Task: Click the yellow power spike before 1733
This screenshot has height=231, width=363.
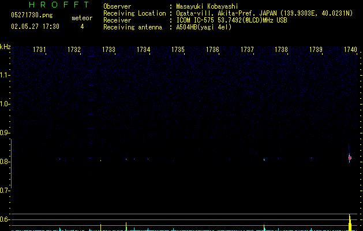Action: tap(100, 228)
